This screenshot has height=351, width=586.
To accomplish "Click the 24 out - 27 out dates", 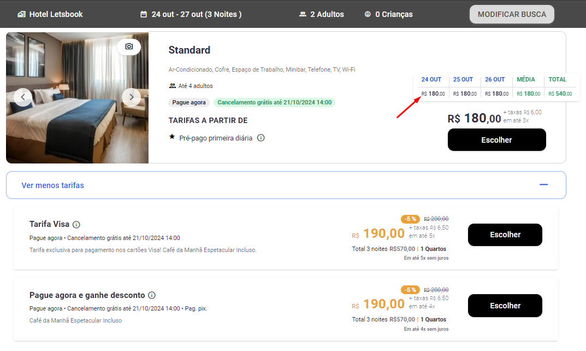I will pos(197,14).
